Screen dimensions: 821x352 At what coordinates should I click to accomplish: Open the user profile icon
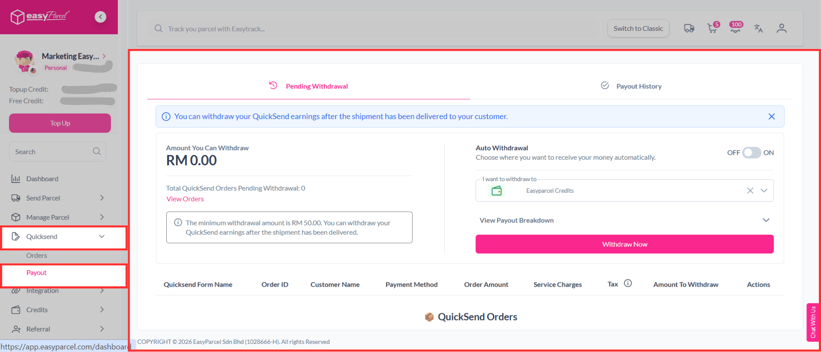[781, 28]
